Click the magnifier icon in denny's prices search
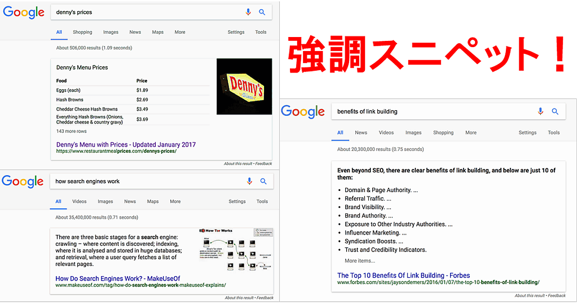 point(262,12)
